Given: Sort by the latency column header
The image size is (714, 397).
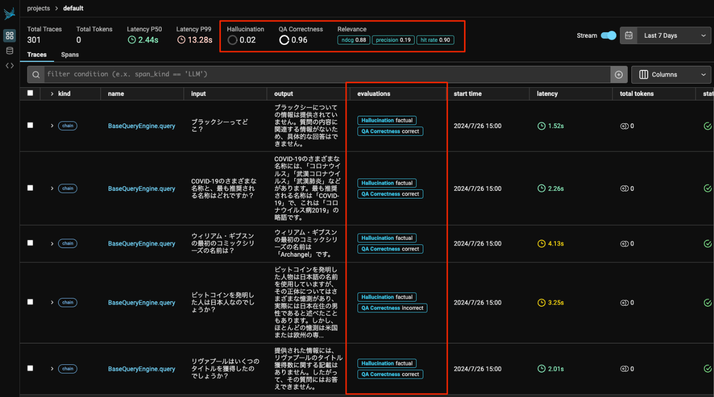Looking at the screenshot, I should [x=547, y=94].
